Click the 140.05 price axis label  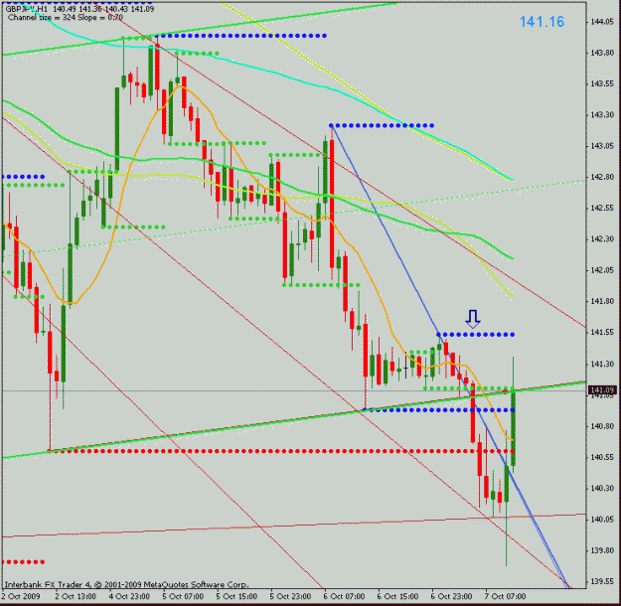602,520
